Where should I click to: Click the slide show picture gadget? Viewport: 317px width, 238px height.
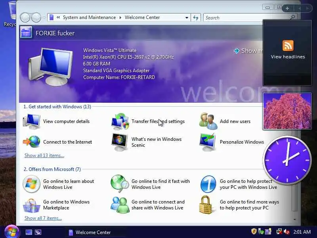[x=287, y=111]
